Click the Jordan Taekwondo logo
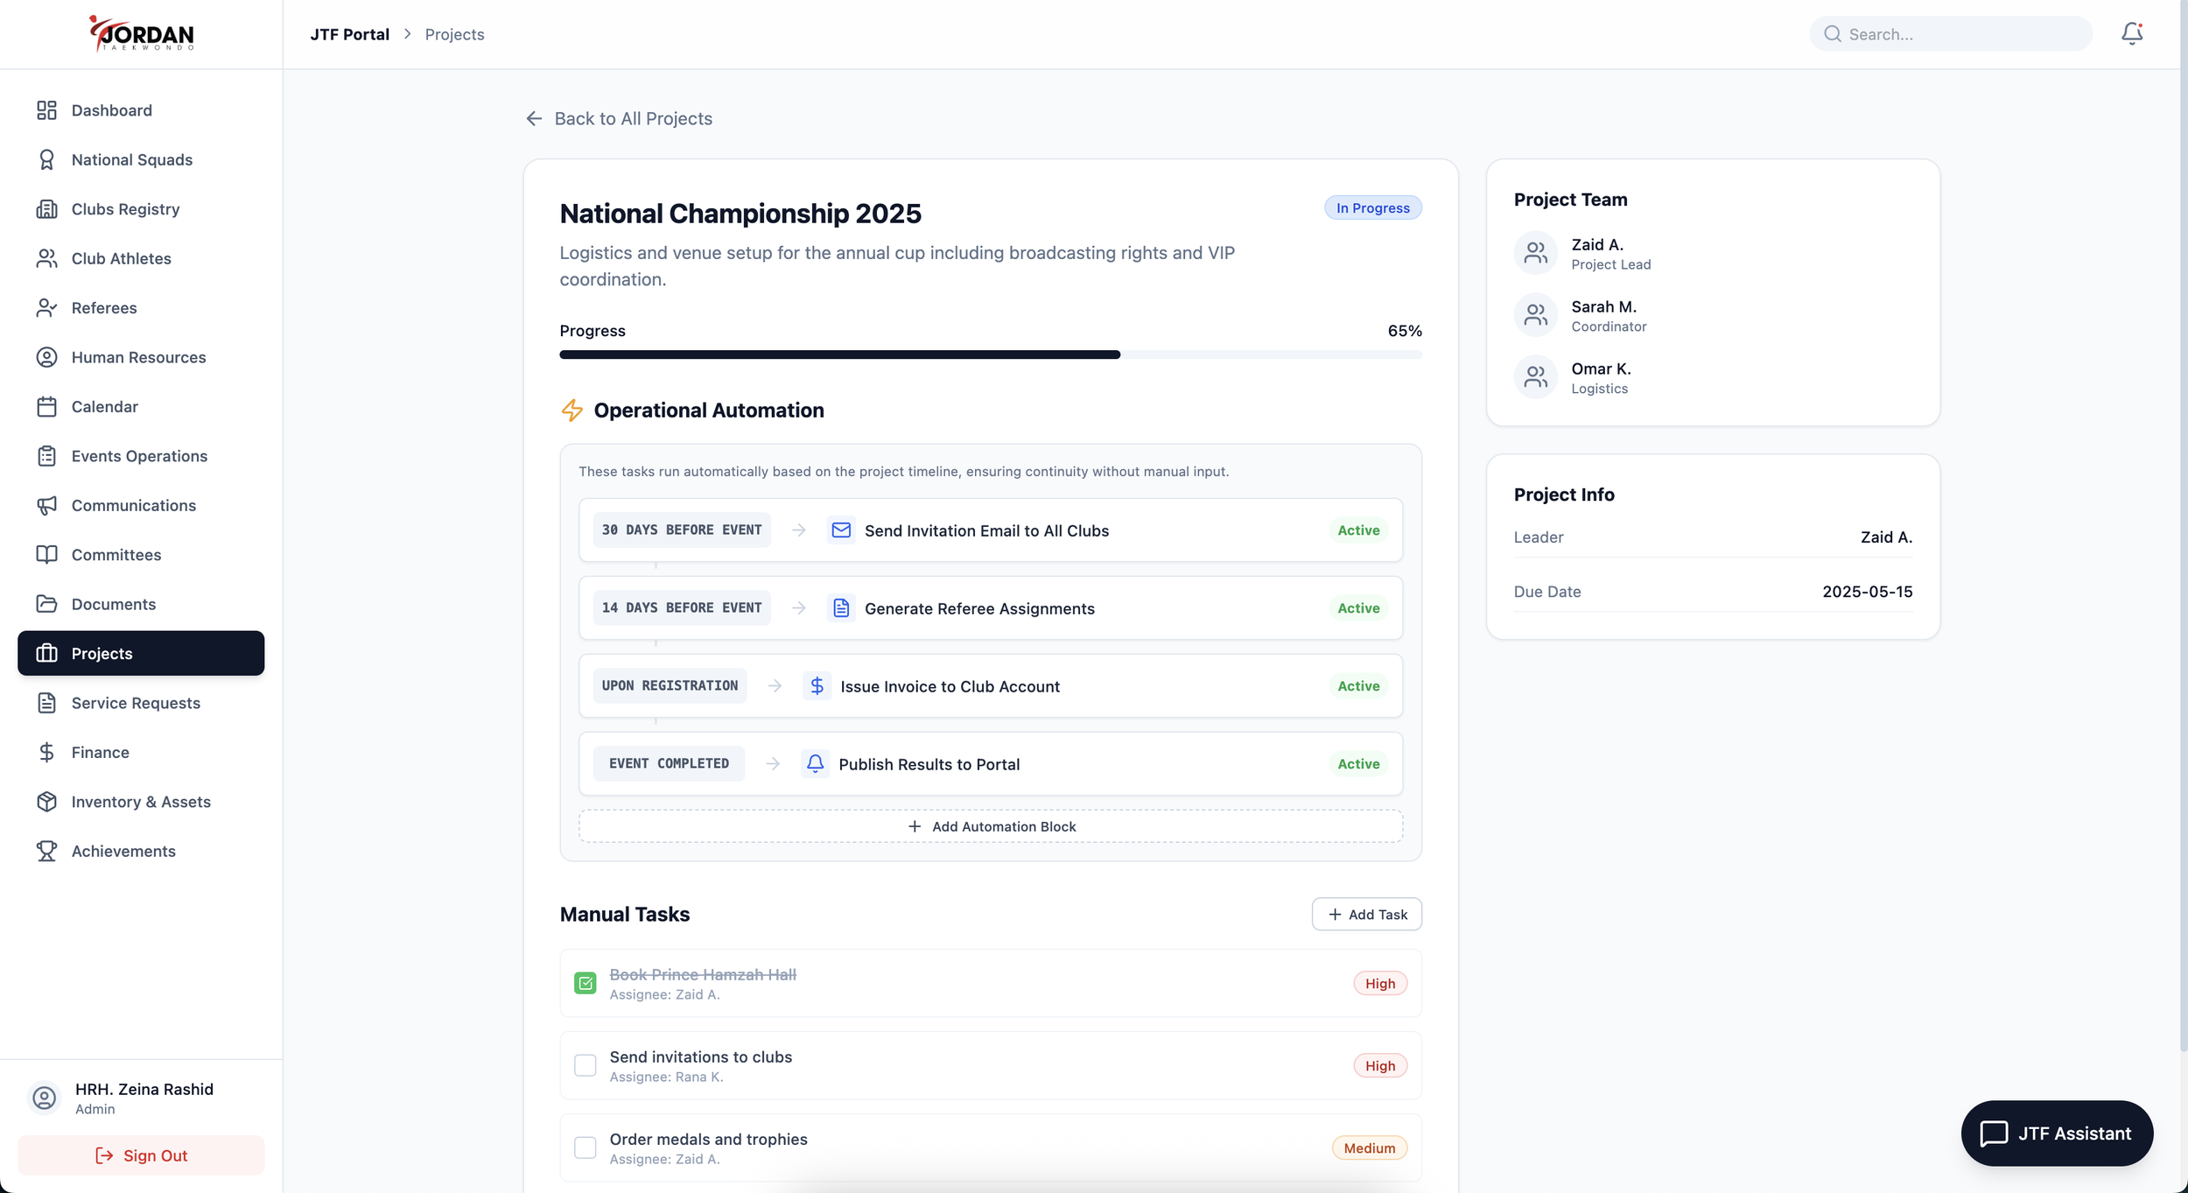This screenshot has height=1193, width=2188. [x=141, y=34]
